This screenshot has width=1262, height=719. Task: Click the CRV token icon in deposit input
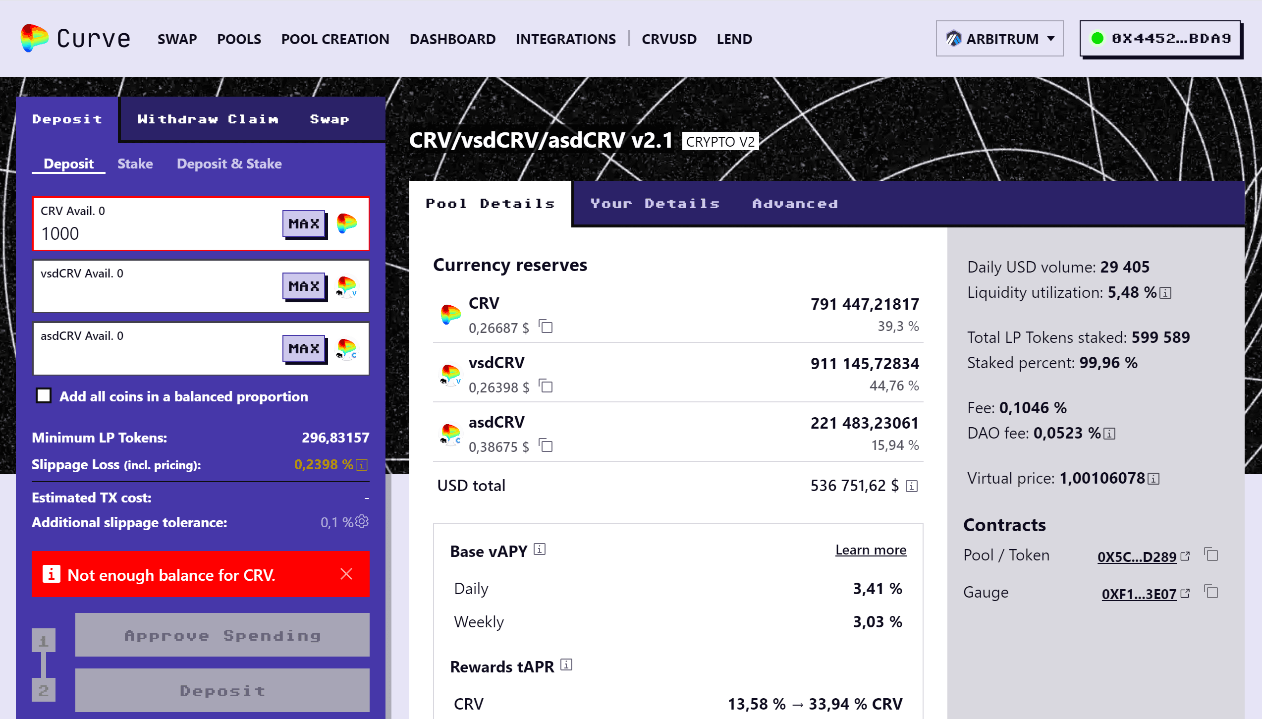346,223
